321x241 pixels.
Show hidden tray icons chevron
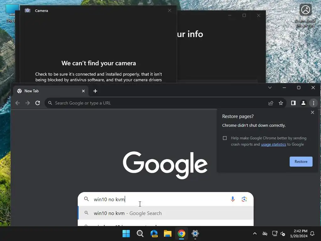(x=255, y=233)
